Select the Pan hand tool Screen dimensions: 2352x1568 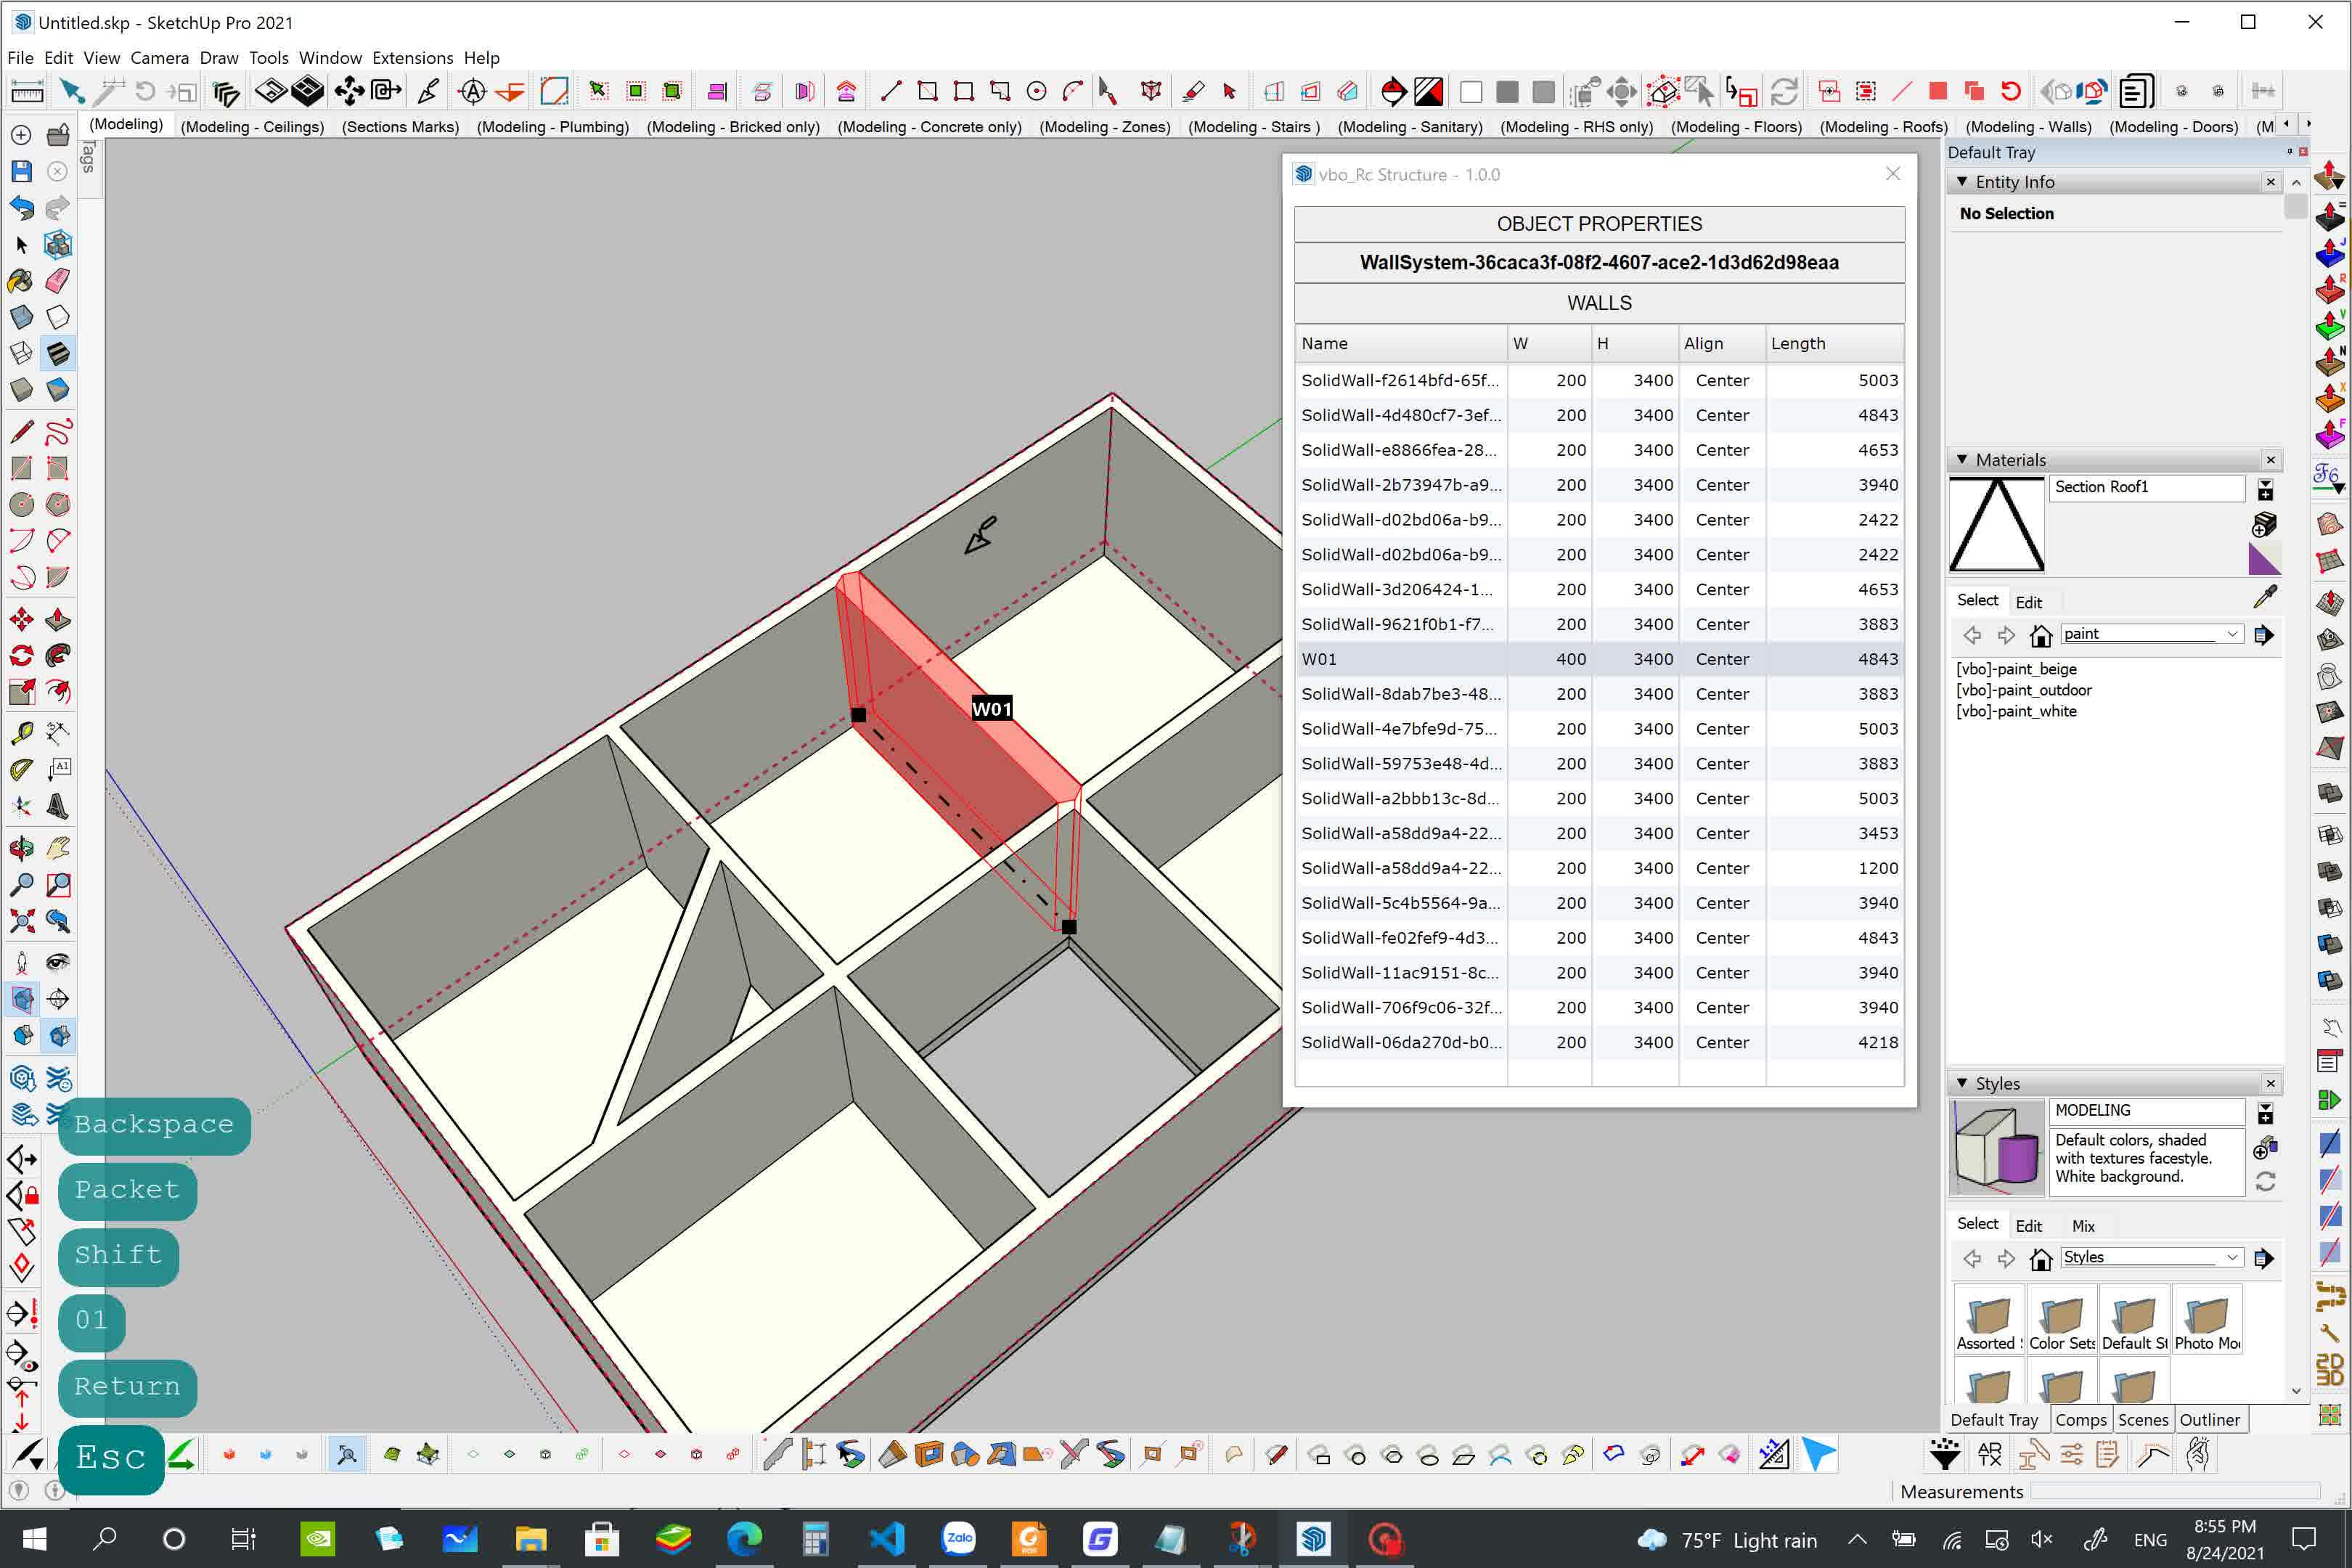click(x=58, y=848)
